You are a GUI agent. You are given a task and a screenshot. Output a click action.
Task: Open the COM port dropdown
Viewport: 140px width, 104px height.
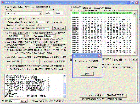(x=23, y=36)
